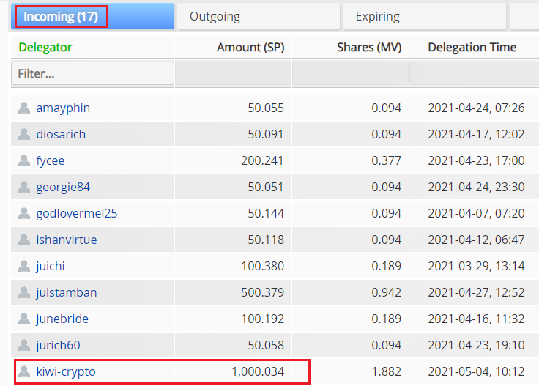Open the julstamban delegator profile link

tap(67, 292)
